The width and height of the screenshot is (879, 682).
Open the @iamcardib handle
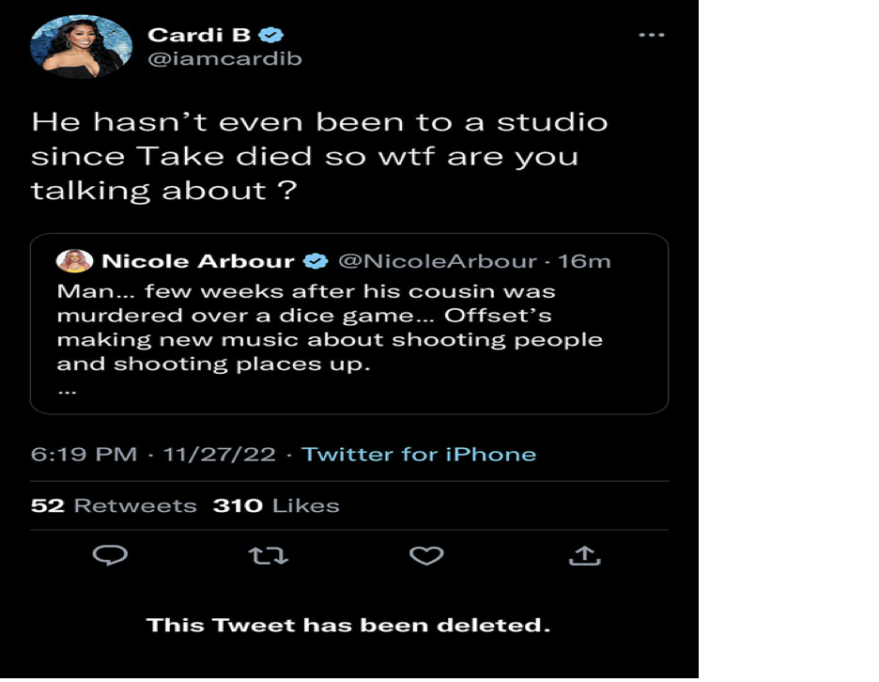(224, 59)
